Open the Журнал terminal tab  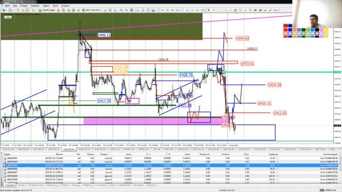click(x=151, y=185)
